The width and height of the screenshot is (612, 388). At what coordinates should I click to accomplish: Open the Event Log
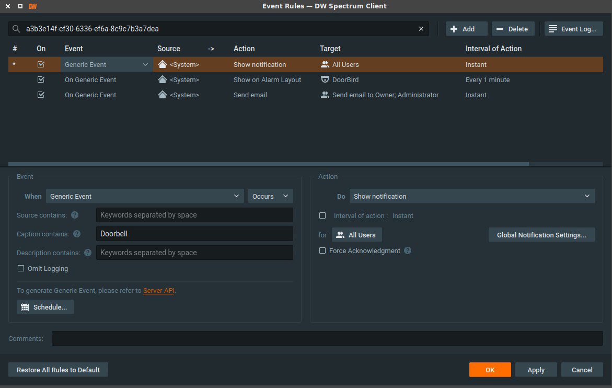click(574, 29)
